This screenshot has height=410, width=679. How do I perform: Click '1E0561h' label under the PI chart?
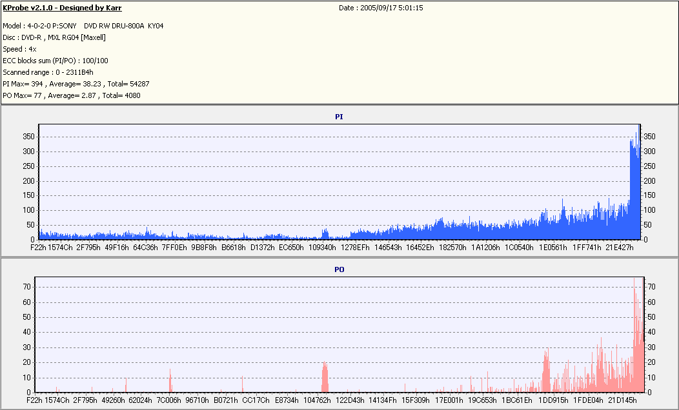pos(553,248)
